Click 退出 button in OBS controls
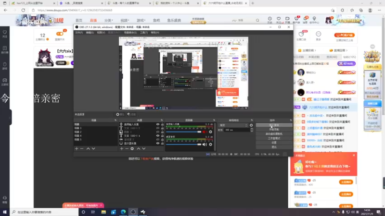 click(274, 147)
